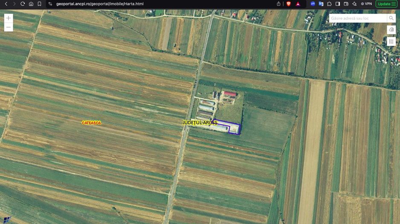
Task: Open site settings icon in address bar
Action: 50,4
